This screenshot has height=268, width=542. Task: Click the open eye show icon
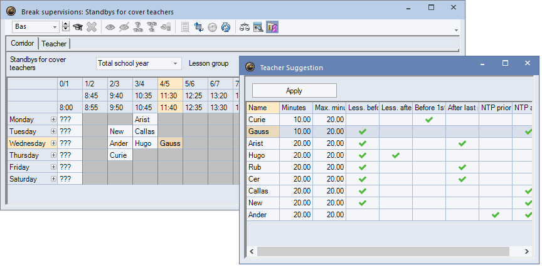[110, 28]
